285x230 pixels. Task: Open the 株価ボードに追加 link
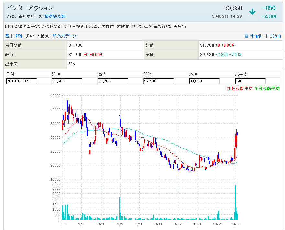click(x=265, y=36)
